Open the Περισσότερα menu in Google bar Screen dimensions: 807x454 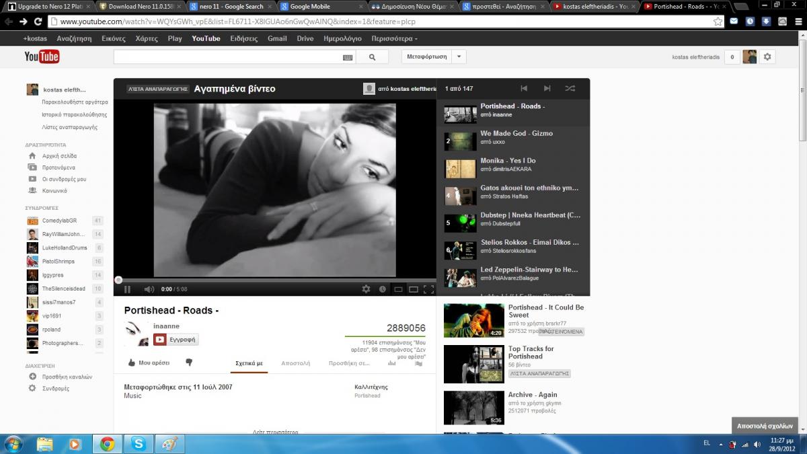click(x=394, y=38)
